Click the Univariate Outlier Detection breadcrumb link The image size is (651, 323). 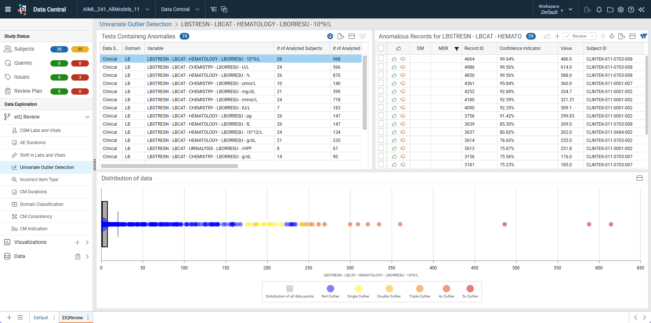pyautogui.click(x=136, y=24)
